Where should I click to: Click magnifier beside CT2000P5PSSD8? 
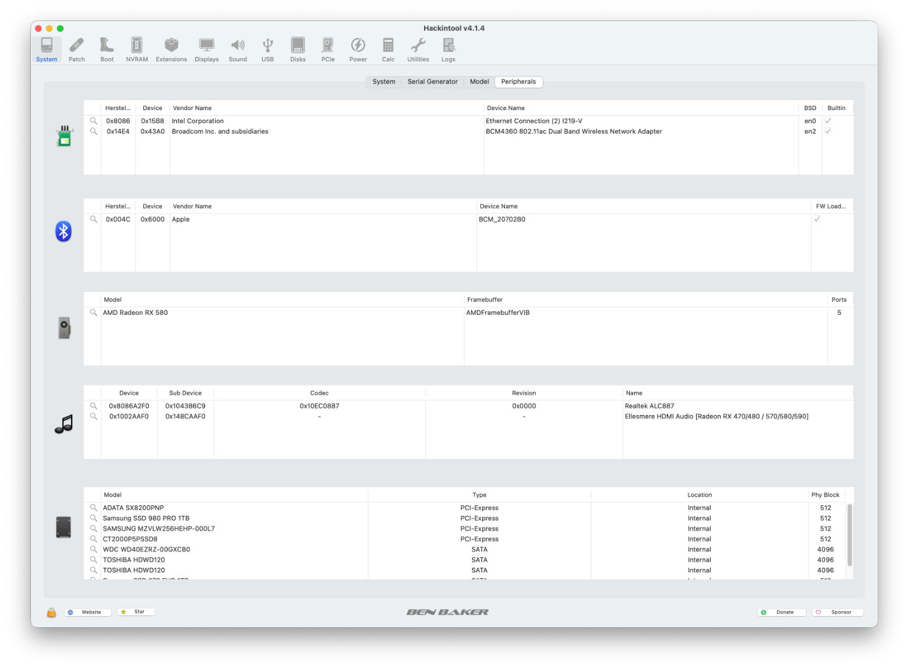93,539
